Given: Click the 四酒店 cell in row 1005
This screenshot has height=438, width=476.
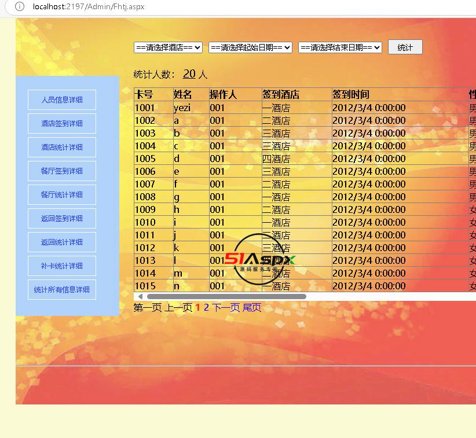Looking at the screenshot, I should (276, 159).
